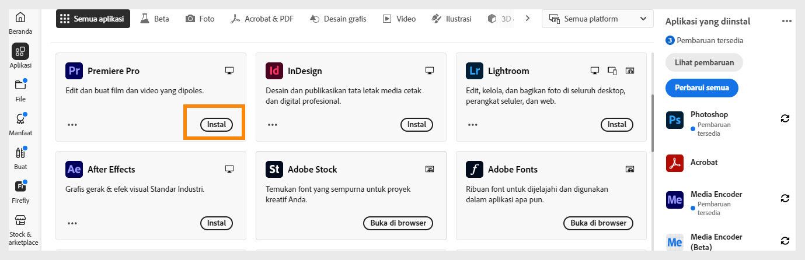Click the Media Encoder (Beta) icon
The image size is (805, 260).
point(675,242)
